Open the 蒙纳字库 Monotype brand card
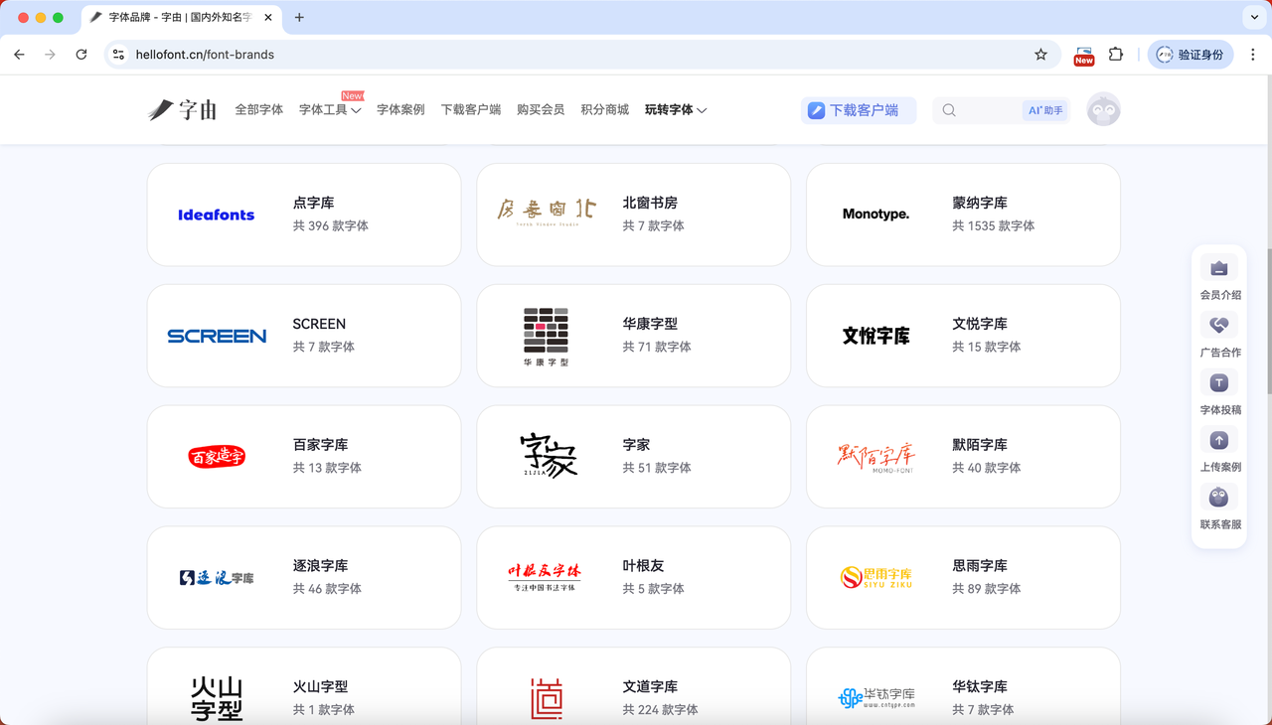This screenshot has height=725, width=1272. (x=962, y=215)
